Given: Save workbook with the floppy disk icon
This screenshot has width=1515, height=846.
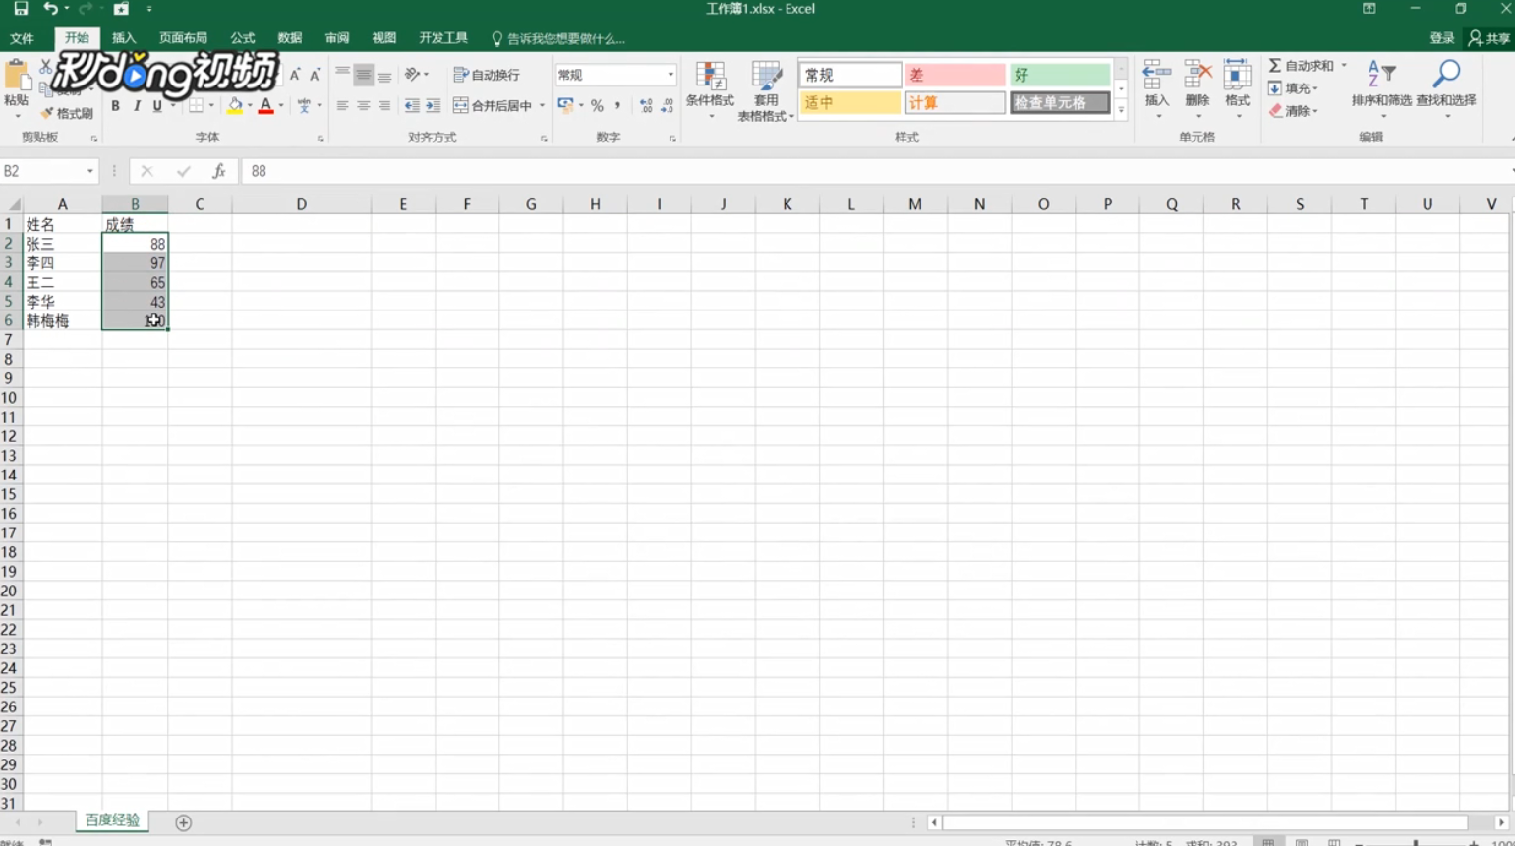Looking at the screenshot, I should coord(20,9).
